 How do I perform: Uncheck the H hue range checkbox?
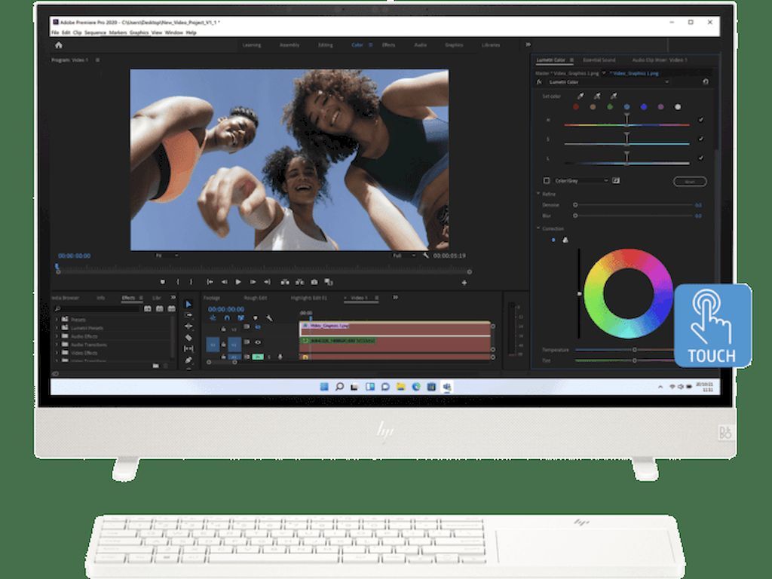click(700, 120)
